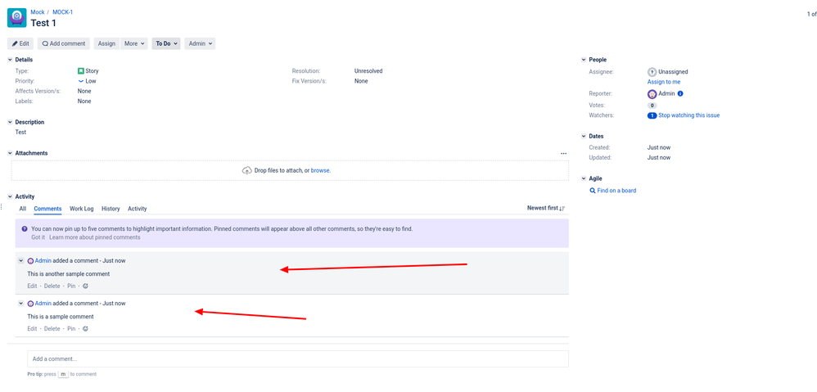Click the Admin avatar on 'another sample comment'
Viewport: 817px width, 392px height.
[30, 261]
